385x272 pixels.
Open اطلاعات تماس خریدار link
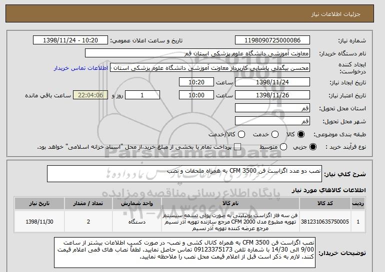[x=81, y=68]
